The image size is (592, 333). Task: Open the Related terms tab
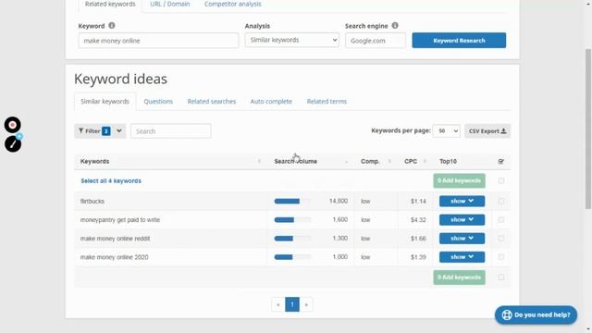pos(327,101)
